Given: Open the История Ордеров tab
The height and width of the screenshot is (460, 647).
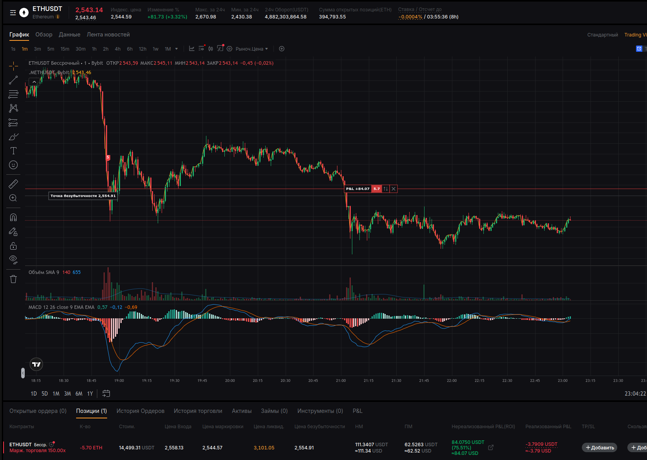Looking at the screenshot, I should 140,411.
